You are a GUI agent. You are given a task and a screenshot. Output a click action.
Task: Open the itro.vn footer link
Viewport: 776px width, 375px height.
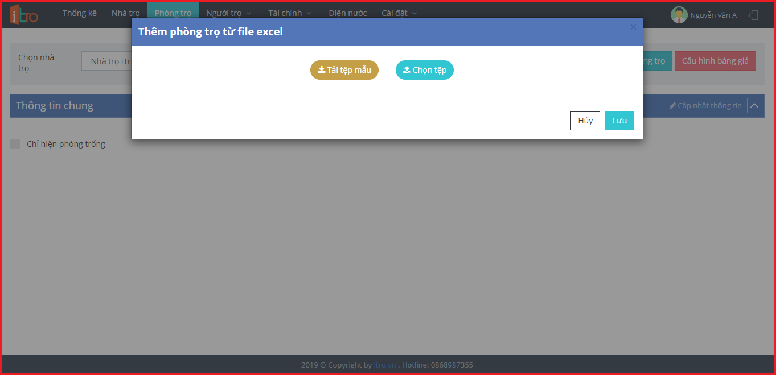pyautogui.click(x=385, y=365)
